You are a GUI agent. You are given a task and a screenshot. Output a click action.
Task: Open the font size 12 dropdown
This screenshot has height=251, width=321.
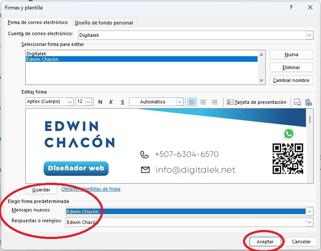pos(88,102)
